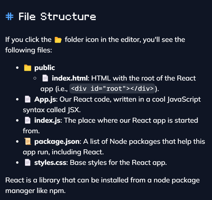Click the file icon beside index.html
The height and width of the screenshot is (200, 212).
point(45,78)
